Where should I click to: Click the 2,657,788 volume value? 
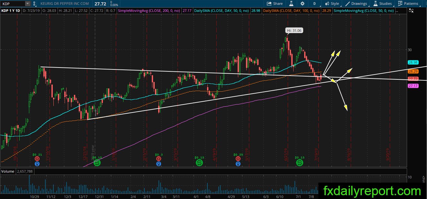coord(25,171)
